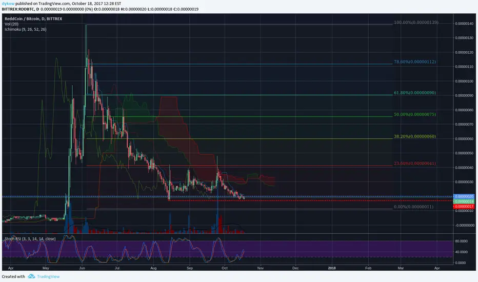Viewport: 478px width, 282px height.
Task: Click the Nov label on time axis
Action: (x=261, y=268)
